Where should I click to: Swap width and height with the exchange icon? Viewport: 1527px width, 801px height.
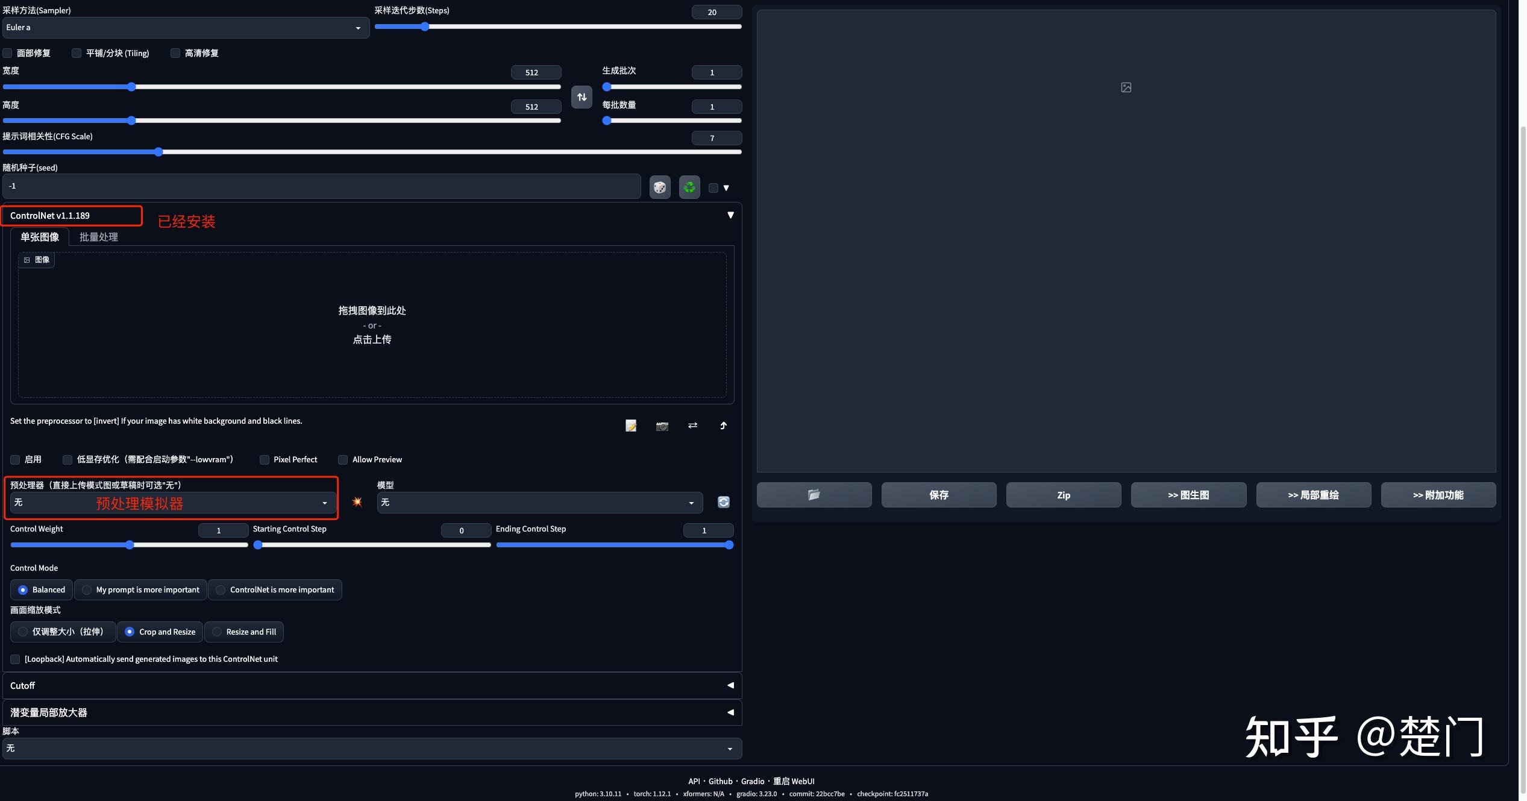point(581,96)
